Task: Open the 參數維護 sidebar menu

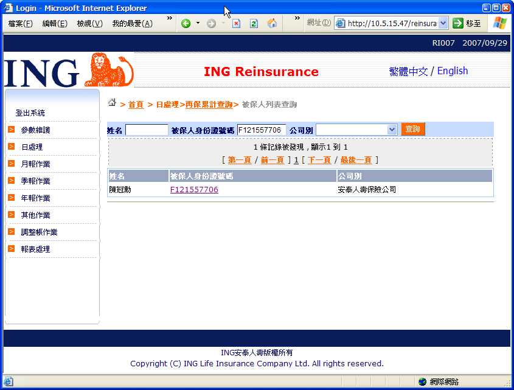Action: (x=35, y=130)
